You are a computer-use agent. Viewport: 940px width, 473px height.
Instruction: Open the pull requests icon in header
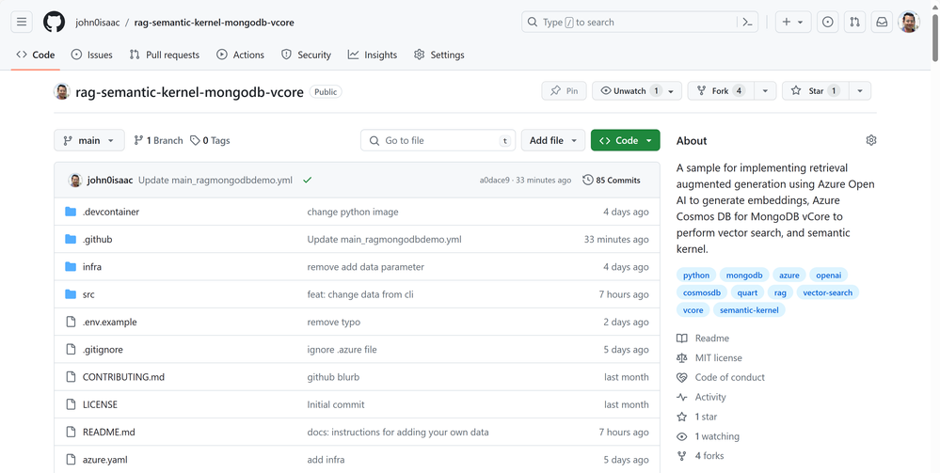coord(855,23)
